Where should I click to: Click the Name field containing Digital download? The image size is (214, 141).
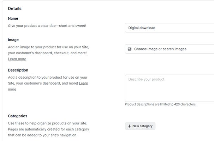(170, 28)
